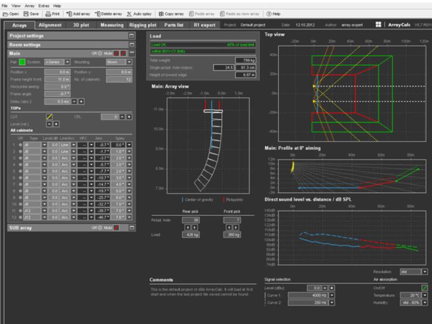Screen dimensions: 432x324
Task: Toggle Air absorption On/Off checkbox
Action: 424,288
